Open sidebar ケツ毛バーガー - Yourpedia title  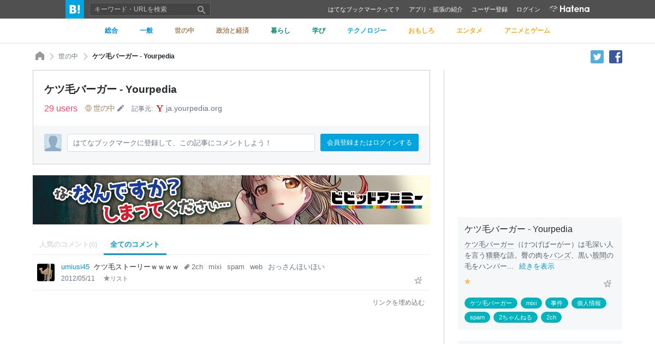pos(519,229)
